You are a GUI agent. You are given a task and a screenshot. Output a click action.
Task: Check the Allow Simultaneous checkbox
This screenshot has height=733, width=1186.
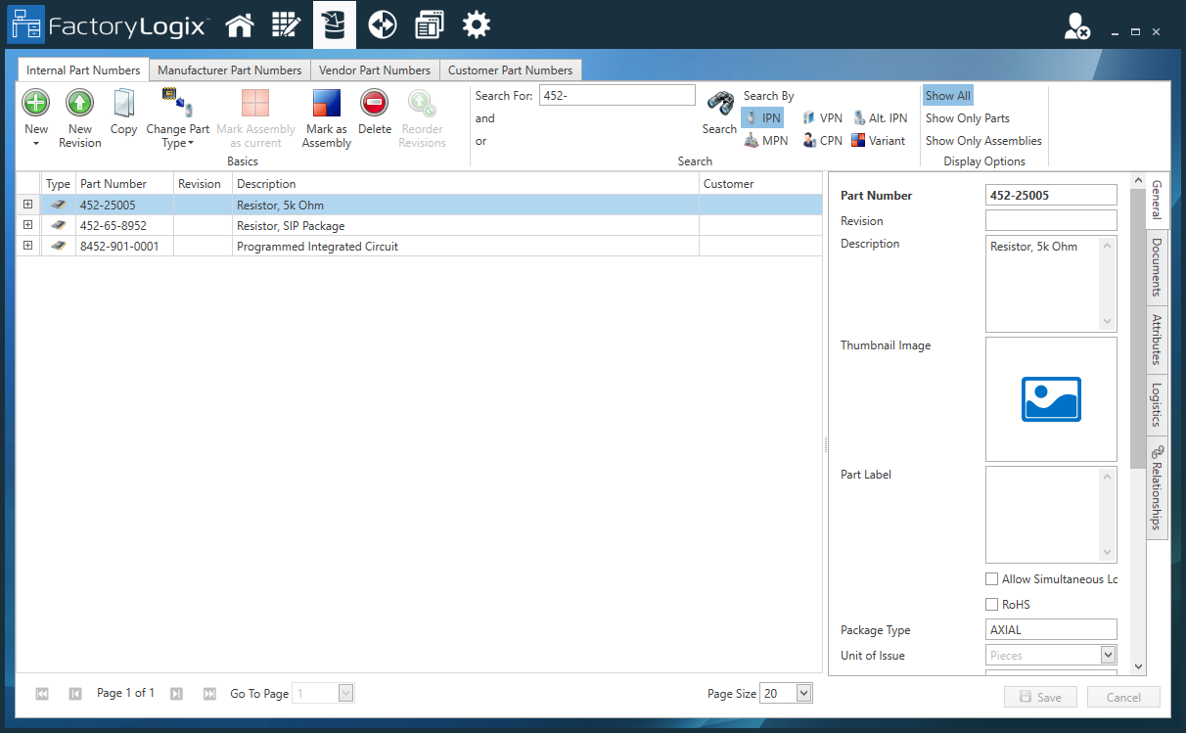(x=992, y=579)
